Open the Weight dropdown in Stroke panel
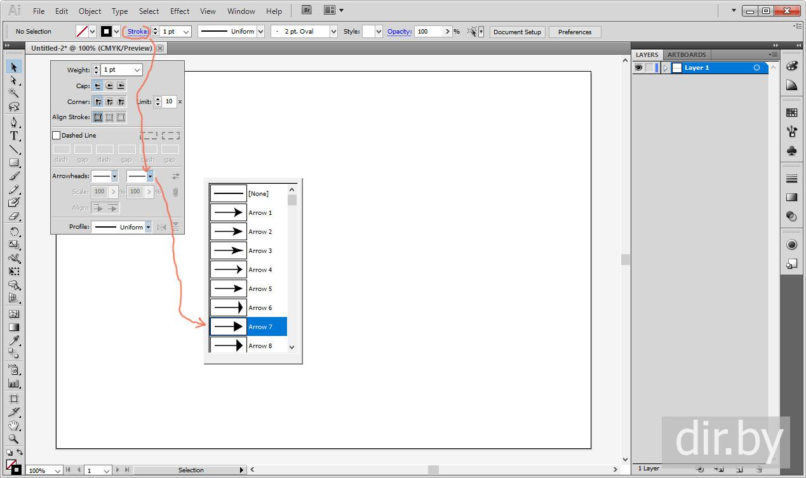 (x=137, y=70)
